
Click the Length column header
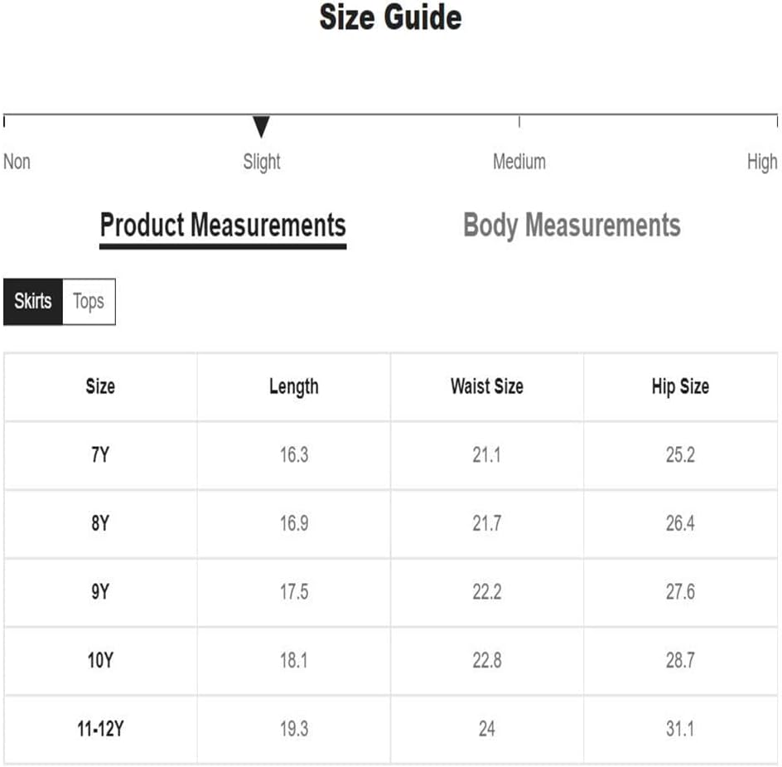(293, 386)
